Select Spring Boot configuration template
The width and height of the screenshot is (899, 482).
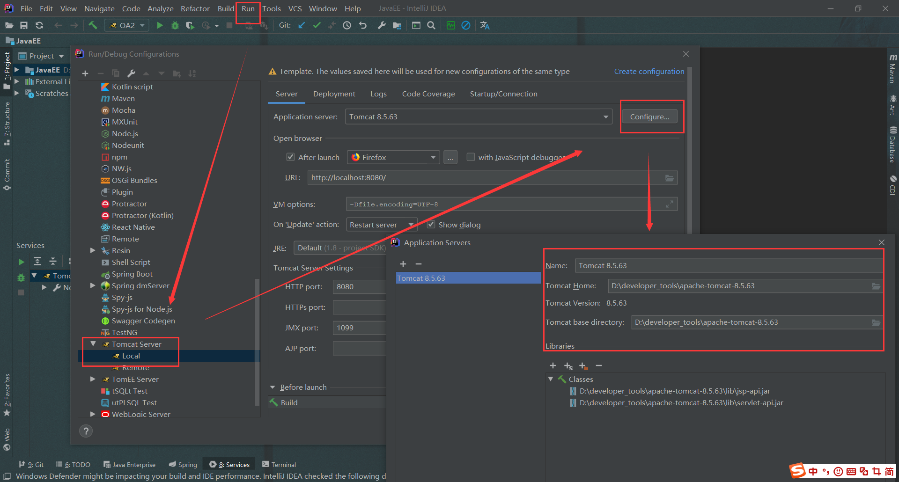[132, 274]
